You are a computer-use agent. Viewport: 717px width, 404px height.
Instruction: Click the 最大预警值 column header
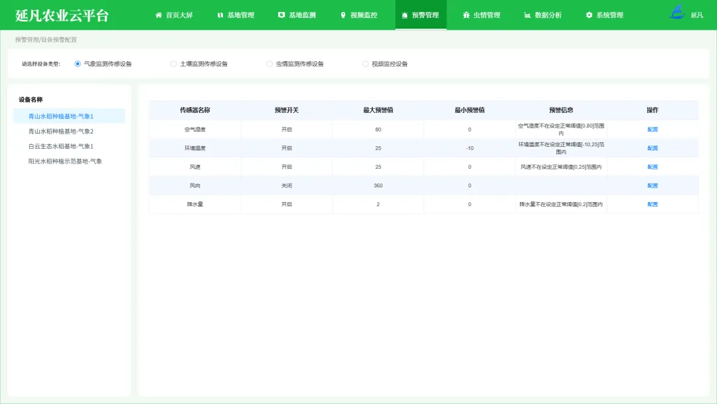click(x=378, y=110)
